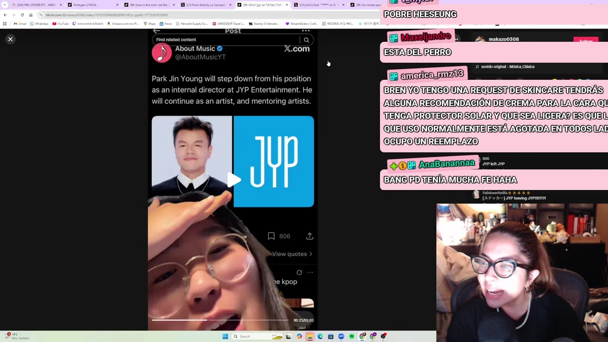Viewport: 608px width, 342px height.
Task: Click the makazo0308 username
Action: coord(503,39)
